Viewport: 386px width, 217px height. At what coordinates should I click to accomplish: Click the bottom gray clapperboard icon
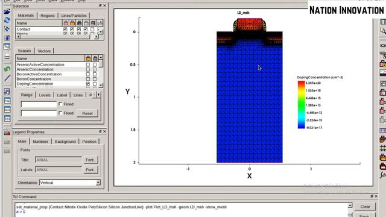pos(7,149)
